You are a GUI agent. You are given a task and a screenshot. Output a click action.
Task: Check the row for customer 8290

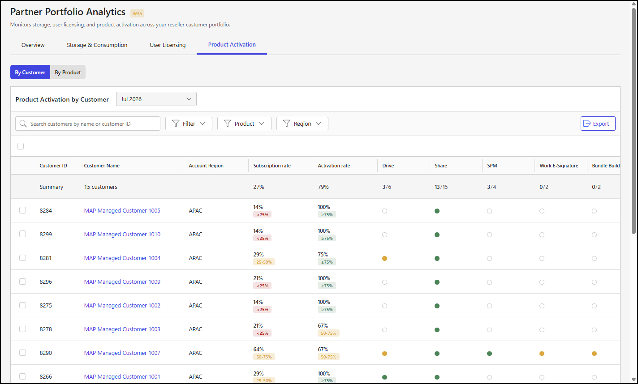[22, 353]
